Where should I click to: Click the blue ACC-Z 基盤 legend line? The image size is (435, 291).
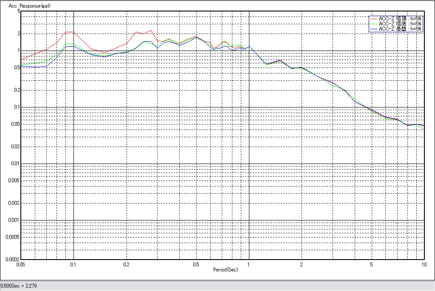373,29
